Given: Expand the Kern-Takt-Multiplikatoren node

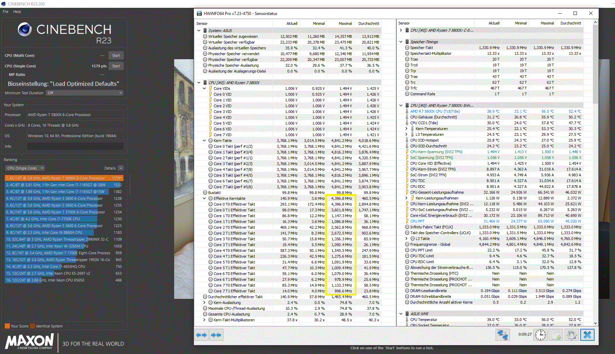Looking at the screenshot, I should (204, 320).
